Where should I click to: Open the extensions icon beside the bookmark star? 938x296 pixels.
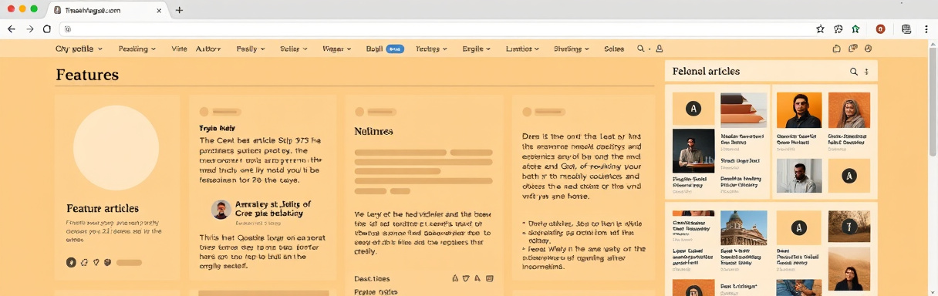click(838, 29)
